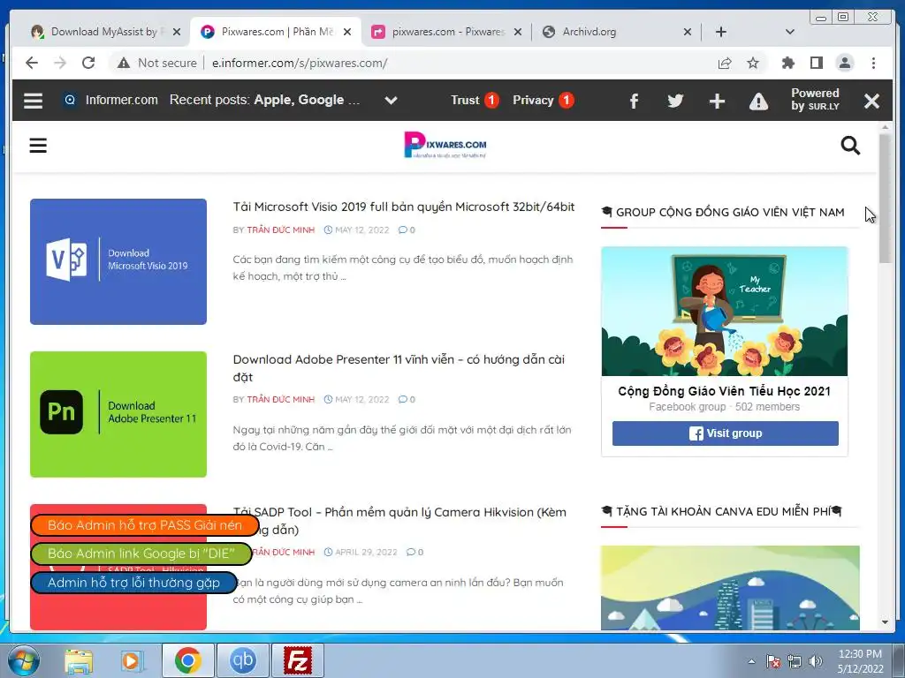This screenshot has width=905, height=678.
Task: Go back to the previous page
Action: click(x=32, y=63)
